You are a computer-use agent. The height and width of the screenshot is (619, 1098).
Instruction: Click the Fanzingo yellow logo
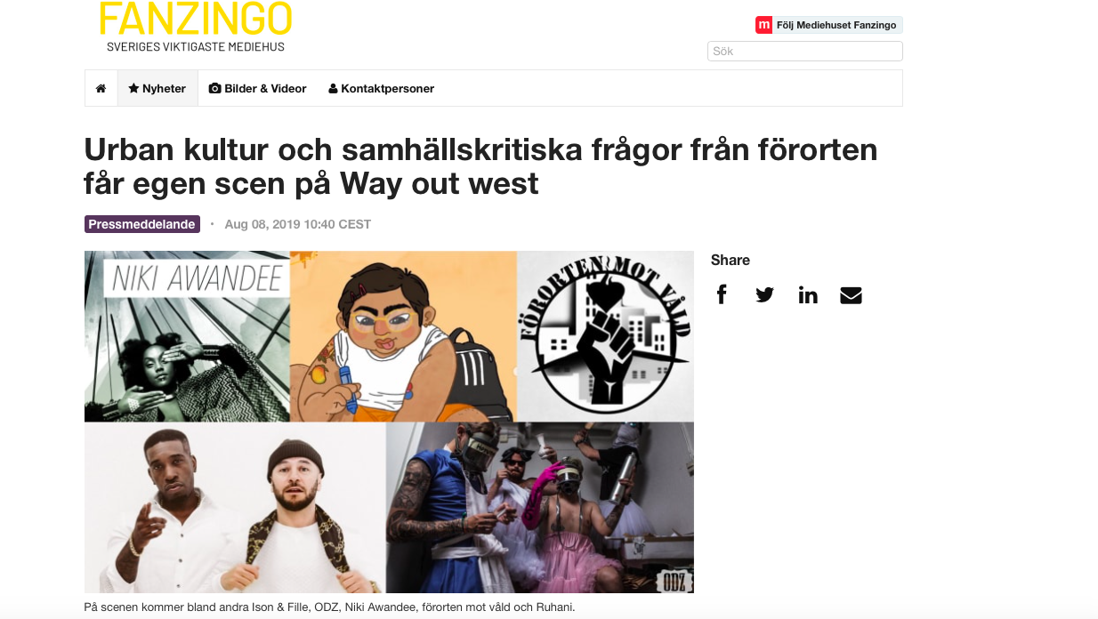[196, 26]
